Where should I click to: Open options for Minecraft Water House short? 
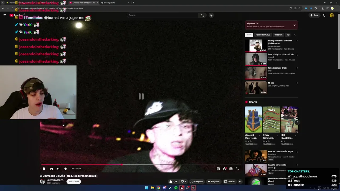pyautogui.click(x=260, y=136)
